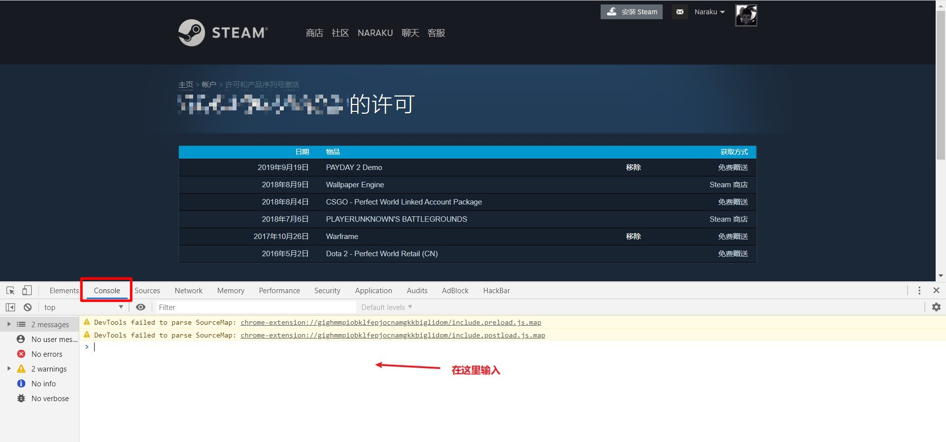Clear console with the ban icon
Viewport: 946px width, 442px height.
[28, 307]
